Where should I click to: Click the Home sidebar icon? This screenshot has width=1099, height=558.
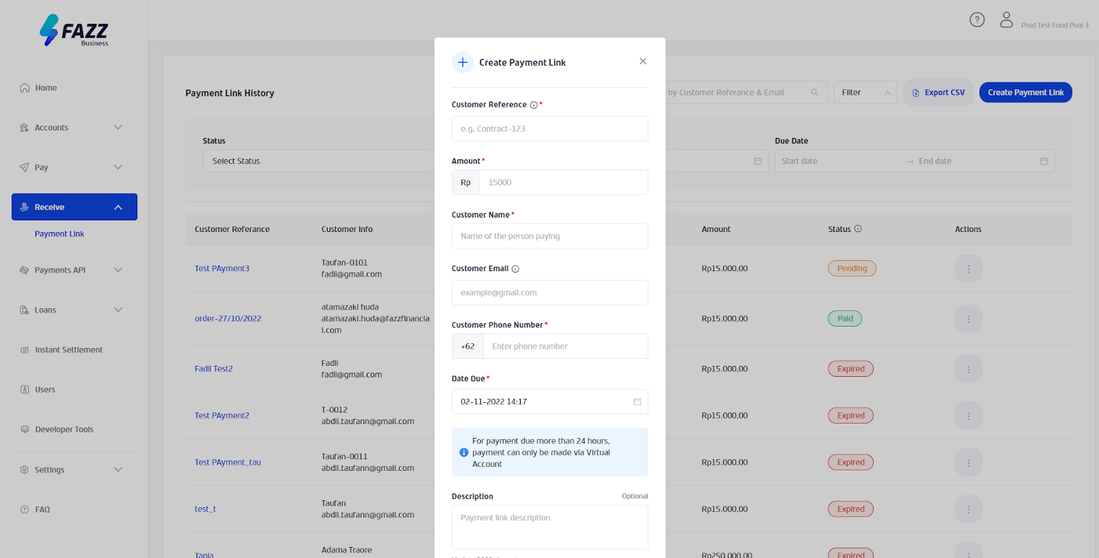click(25, 88)
